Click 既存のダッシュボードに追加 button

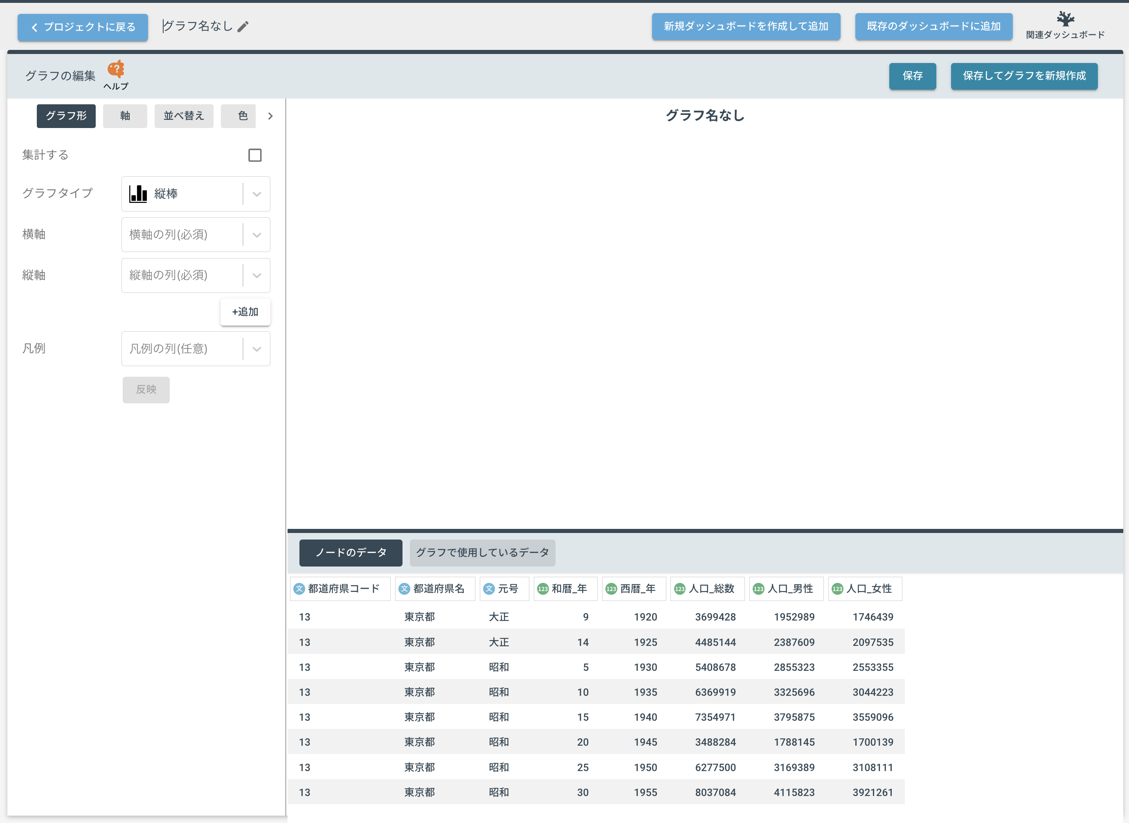tap(934, 27)
